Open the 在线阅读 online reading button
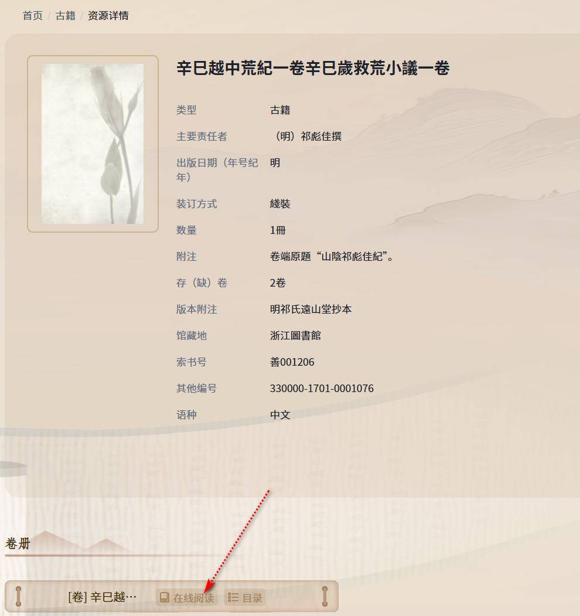Viewport: 580px width, 616px height. [x=186, y=597]
